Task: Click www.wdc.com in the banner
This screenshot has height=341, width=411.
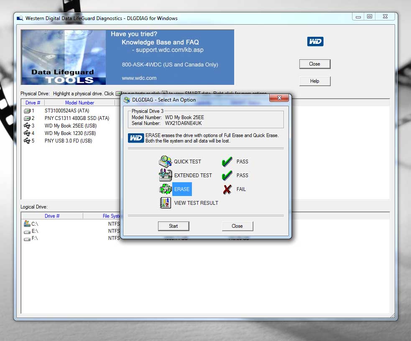Action: click(139, 78)
